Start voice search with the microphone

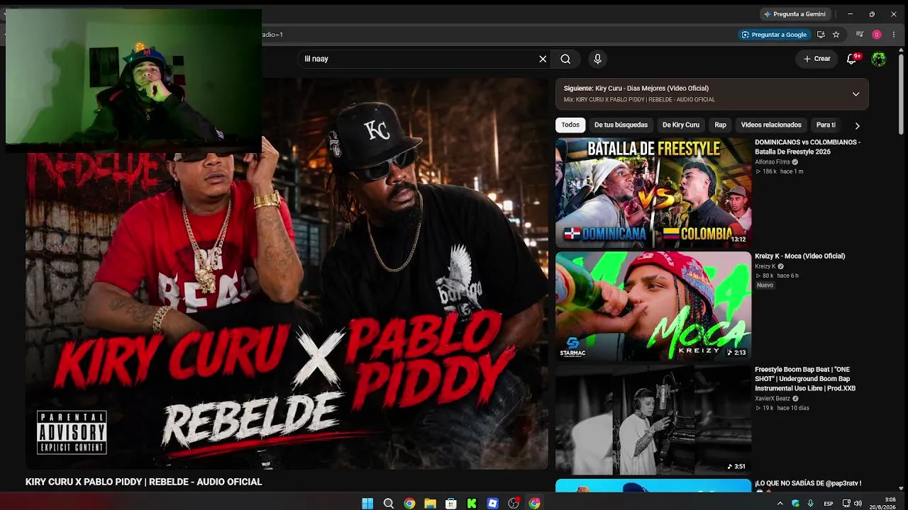pos(597,59)
